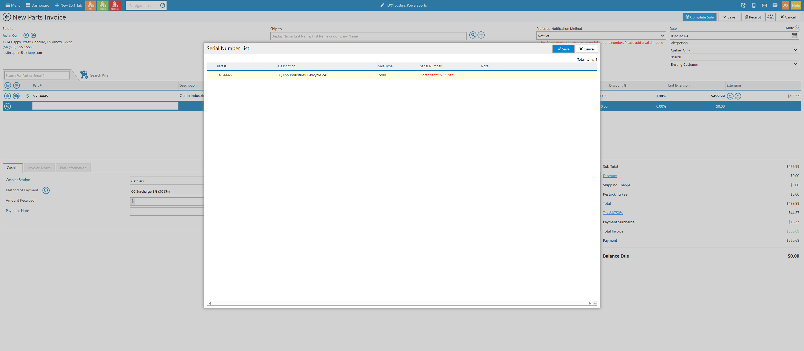The image size is (804, 351).
Task: Click the % TAX icon on the part row
Action: 730,96
